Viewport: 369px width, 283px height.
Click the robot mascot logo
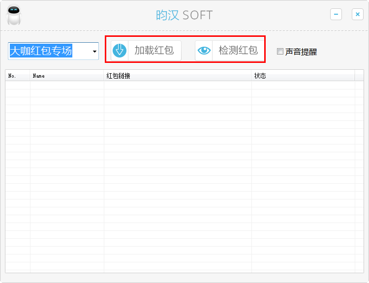coord(14,15)
